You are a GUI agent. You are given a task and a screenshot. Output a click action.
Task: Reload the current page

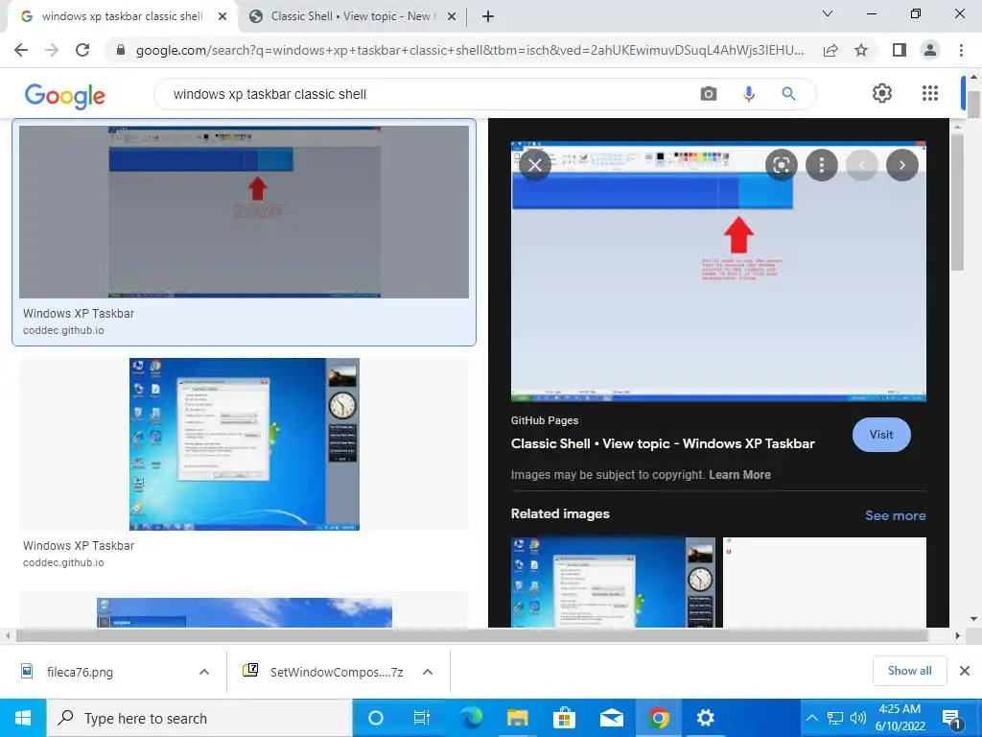tap(82, 50)
